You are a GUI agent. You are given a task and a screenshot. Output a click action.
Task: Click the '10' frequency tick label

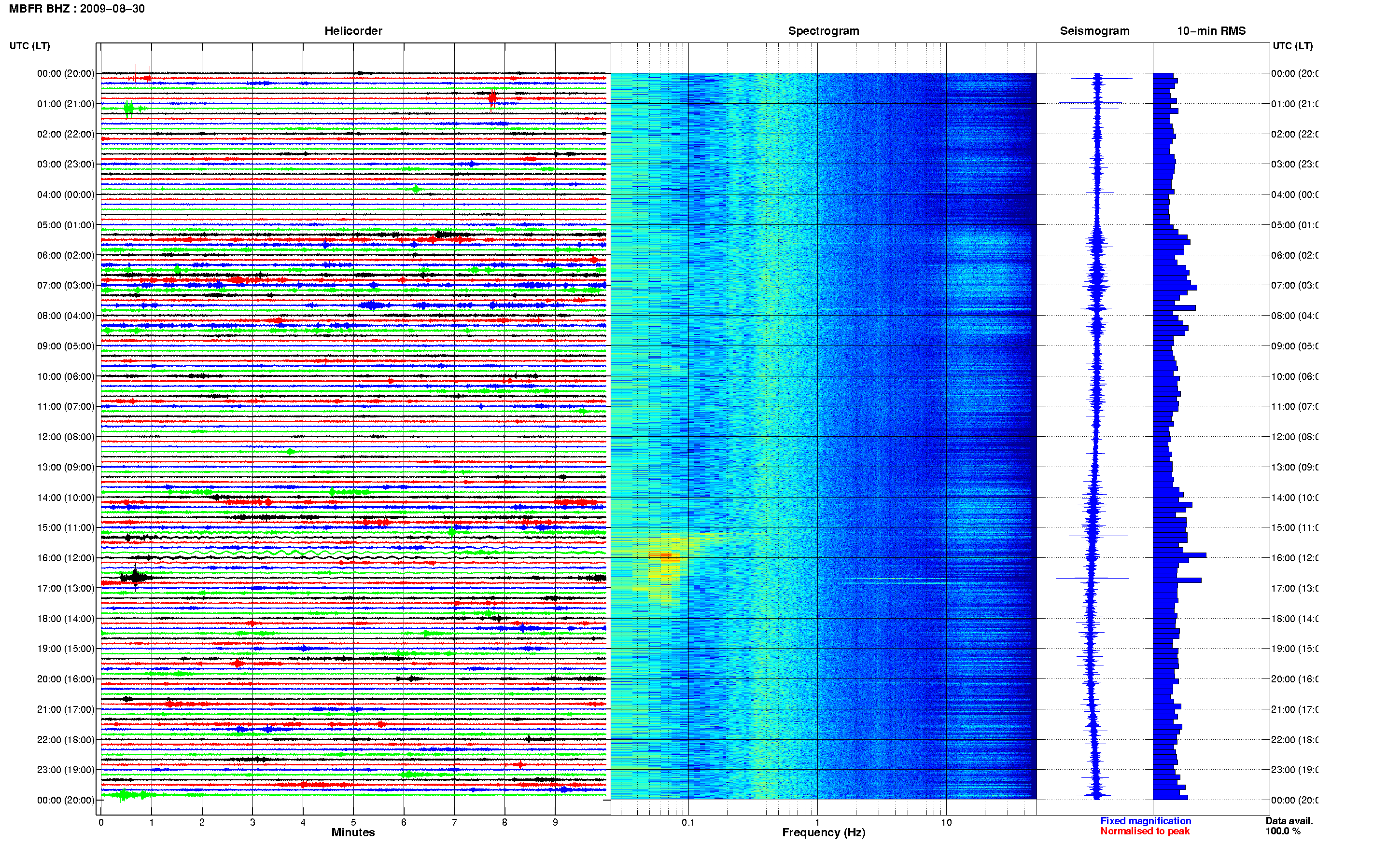[946, 822]
